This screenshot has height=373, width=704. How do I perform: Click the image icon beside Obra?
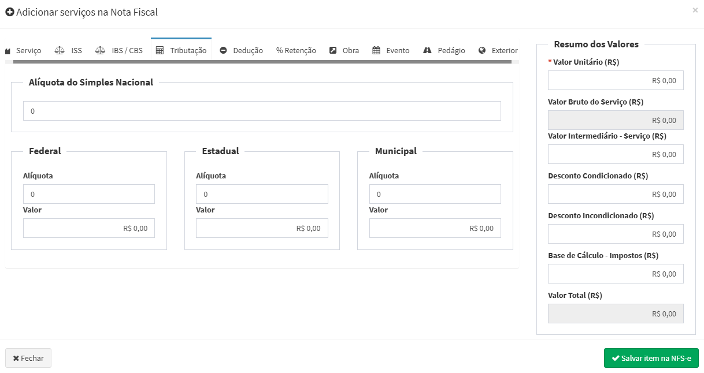click(333, 50)
